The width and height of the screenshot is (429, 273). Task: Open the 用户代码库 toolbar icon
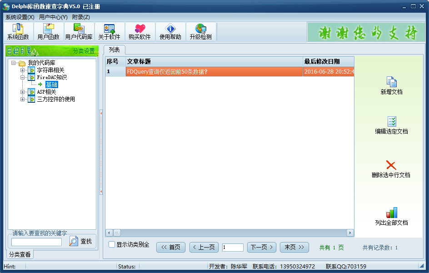coord(79,29)
